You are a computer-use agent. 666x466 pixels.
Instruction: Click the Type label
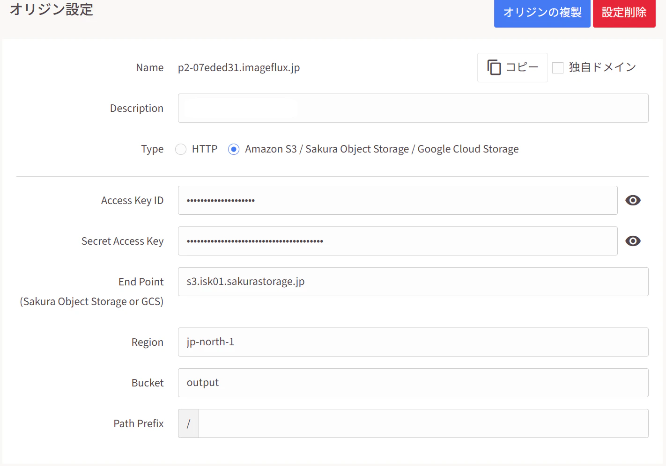(152, 149)
